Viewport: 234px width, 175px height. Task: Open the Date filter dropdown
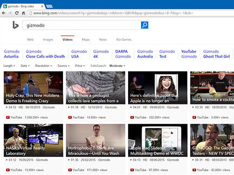click(x=25, y=66)
